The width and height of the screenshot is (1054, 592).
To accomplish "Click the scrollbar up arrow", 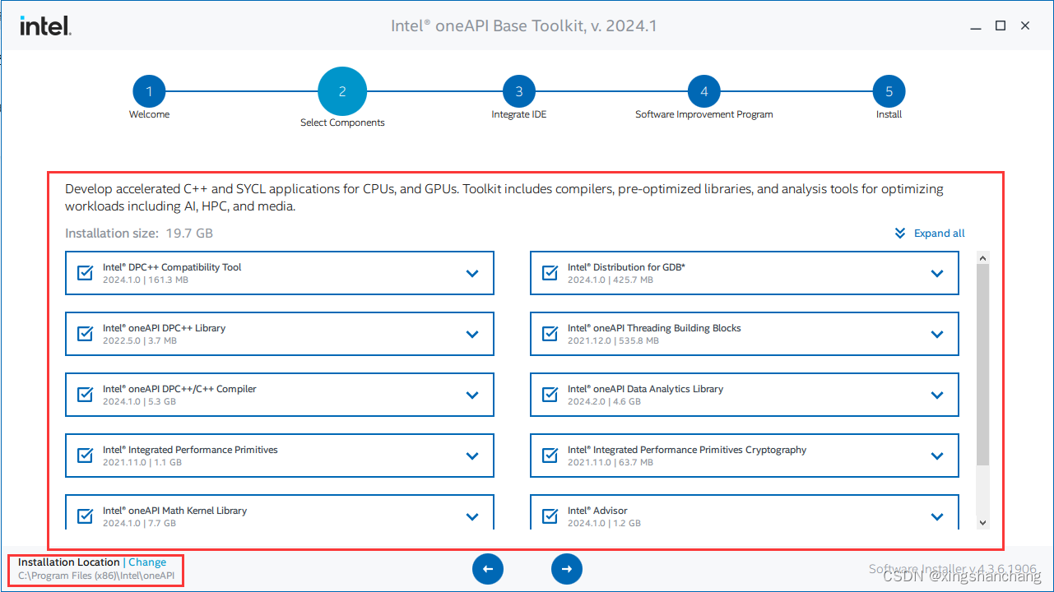I will tap(982, 258).
